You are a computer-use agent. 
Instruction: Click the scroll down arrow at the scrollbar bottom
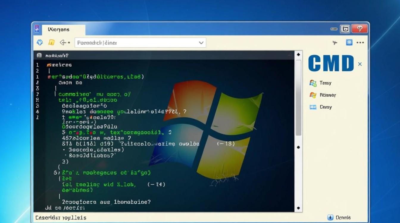[x=298, y=208]
